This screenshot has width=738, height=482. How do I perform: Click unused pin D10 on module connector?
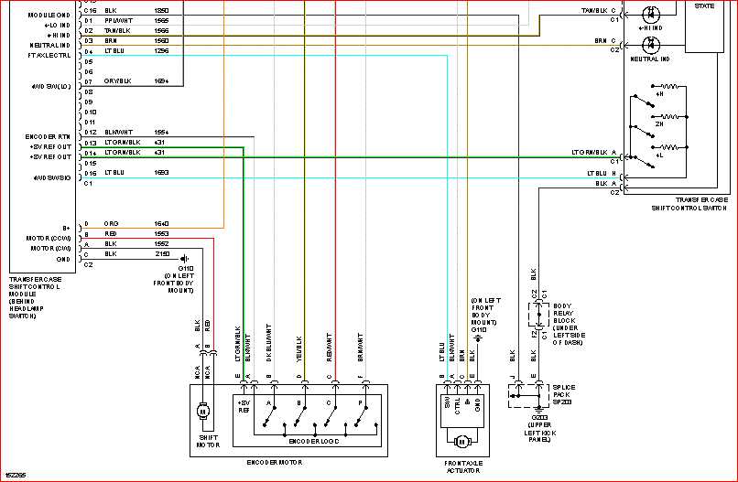(x=90, y=112)
